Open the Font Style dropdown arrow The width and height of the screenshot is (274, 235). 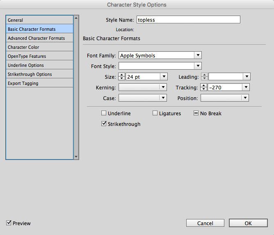pos(198,66)
